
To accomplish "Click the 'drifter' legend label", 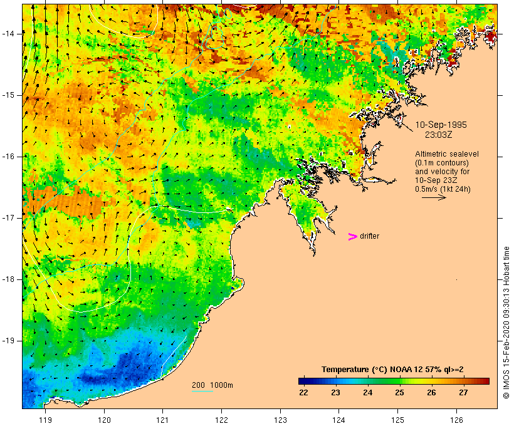I will 369,236.
